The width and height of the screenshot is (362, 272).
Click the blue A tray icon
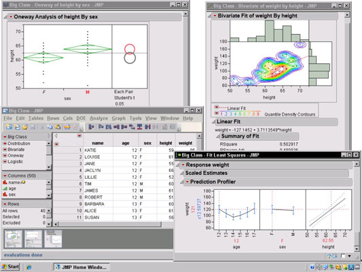click(x=351, y=267)
